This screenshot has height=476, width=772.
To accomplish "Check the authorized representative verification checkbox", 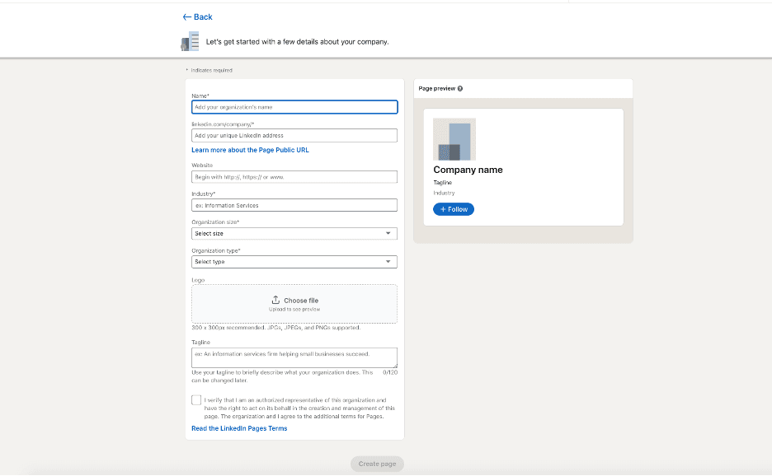I will click(196, 399).
